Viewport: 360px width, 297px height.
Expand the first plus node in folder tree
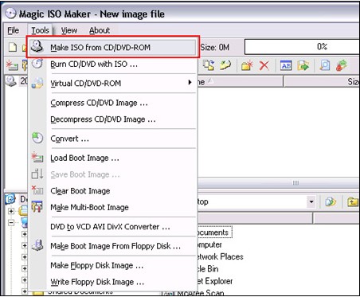click(x=11, y=211)
